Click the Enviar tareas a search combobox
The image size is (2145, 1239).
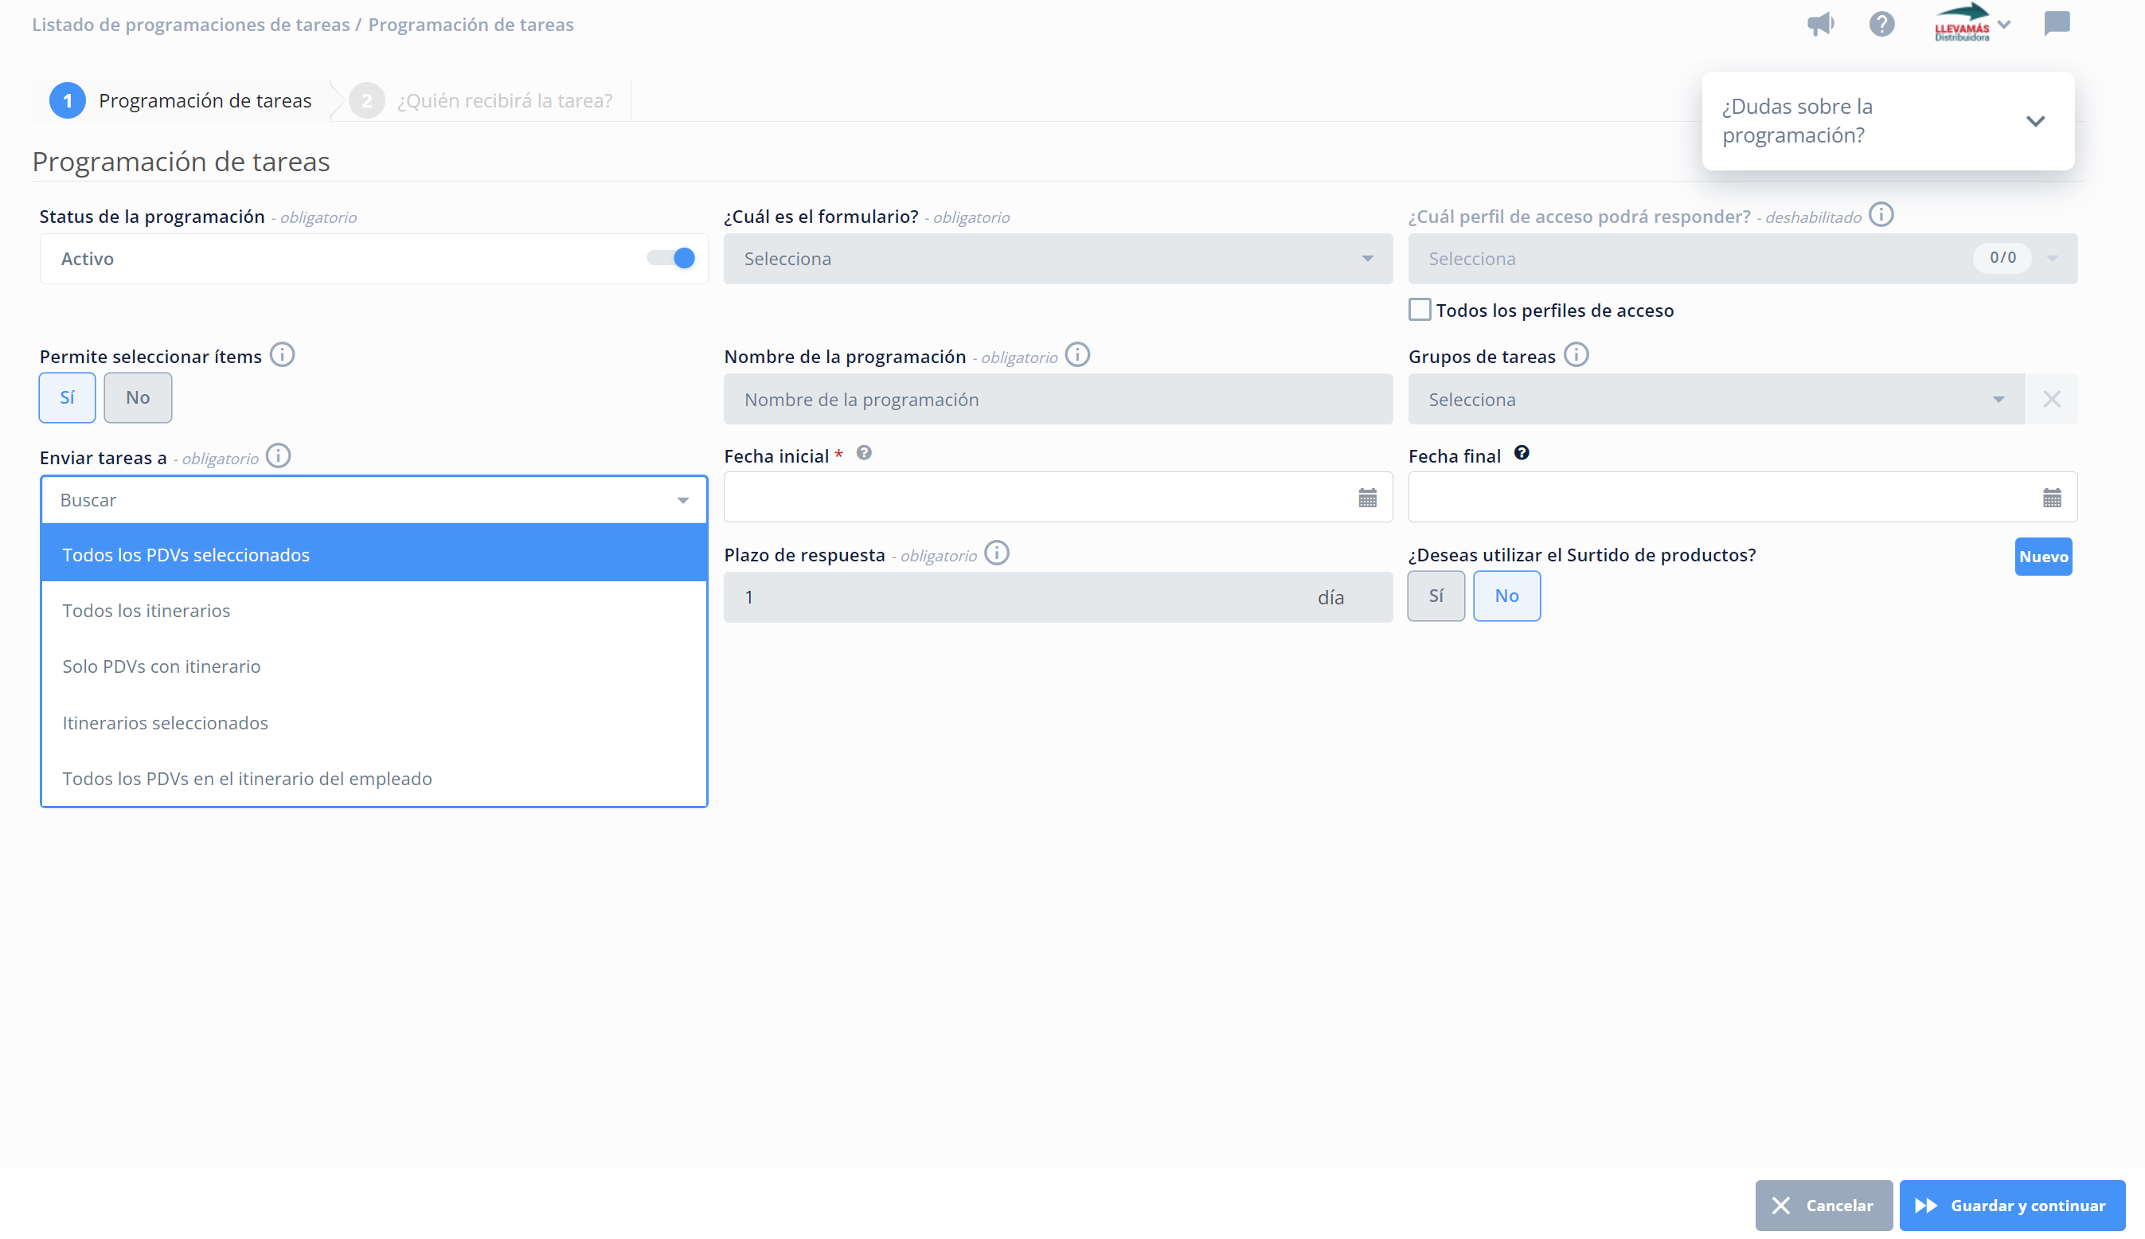pos(374,499)
